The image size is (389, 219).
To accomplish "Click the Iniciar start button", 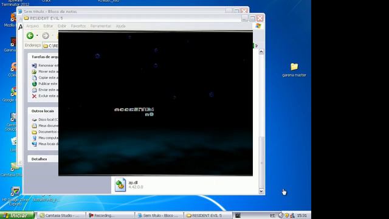I will pos(17,215).
